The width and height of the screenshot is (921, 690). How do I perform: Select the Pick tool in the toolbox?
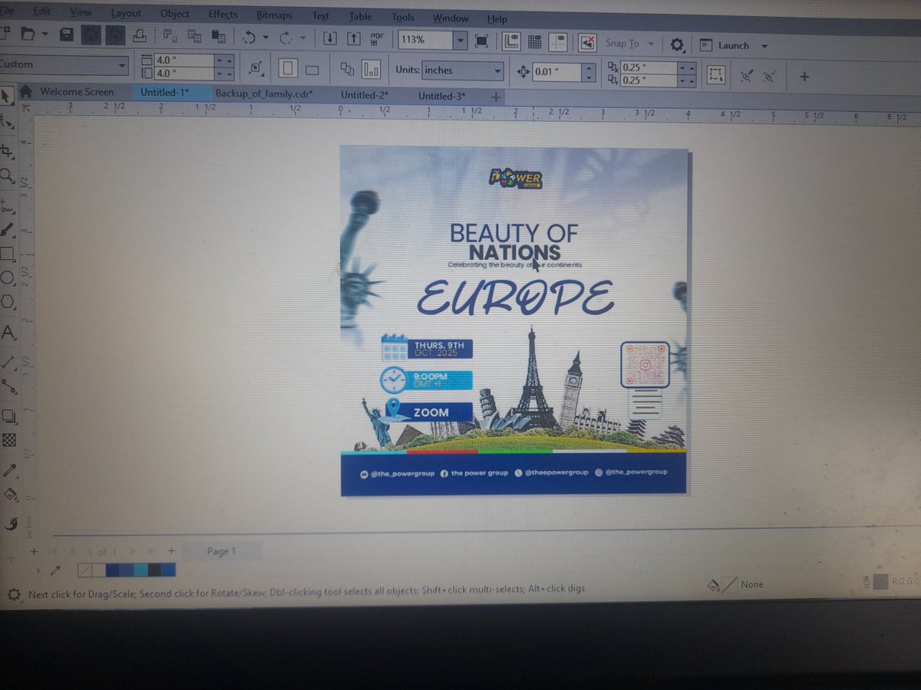(6, 96)
